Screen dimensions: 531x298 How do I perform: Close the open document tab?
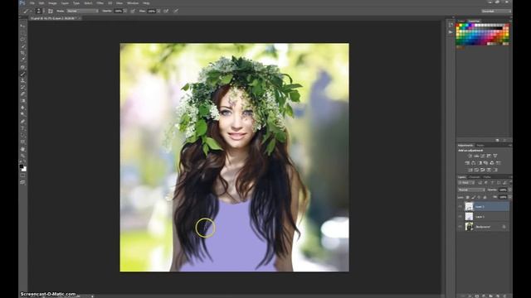click(x=80, y=18)
